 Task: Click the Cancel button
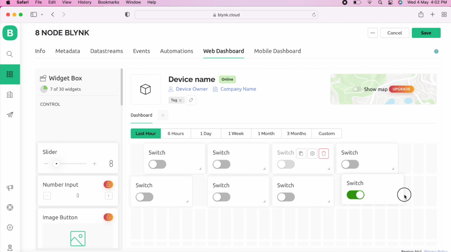[395, 33]
